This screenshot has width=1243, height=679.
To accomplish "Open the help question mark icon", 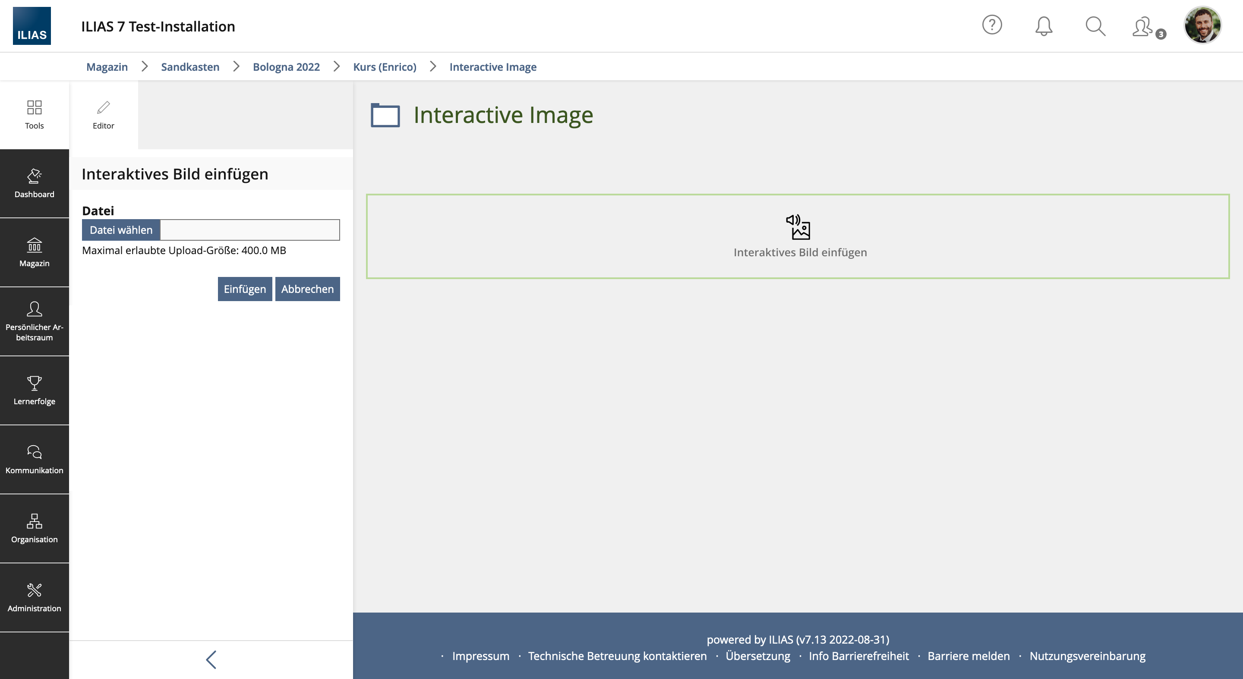I will click(992, 25).
